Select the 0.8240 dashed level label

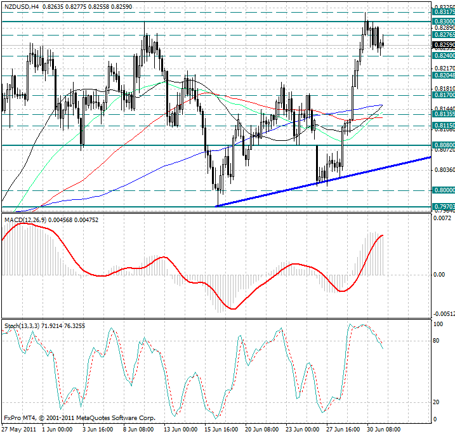click(443, 56)
